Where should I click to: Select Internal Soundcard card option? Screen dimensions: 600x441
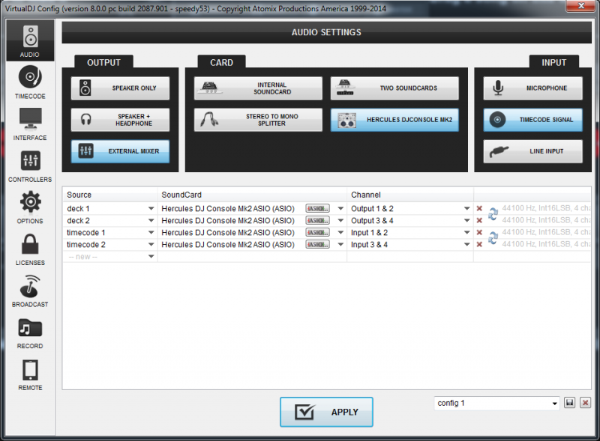[258, 88]
